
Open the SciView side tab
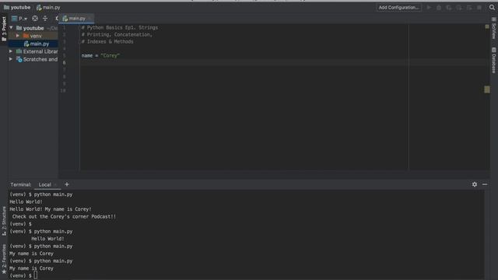coord(494,29)
